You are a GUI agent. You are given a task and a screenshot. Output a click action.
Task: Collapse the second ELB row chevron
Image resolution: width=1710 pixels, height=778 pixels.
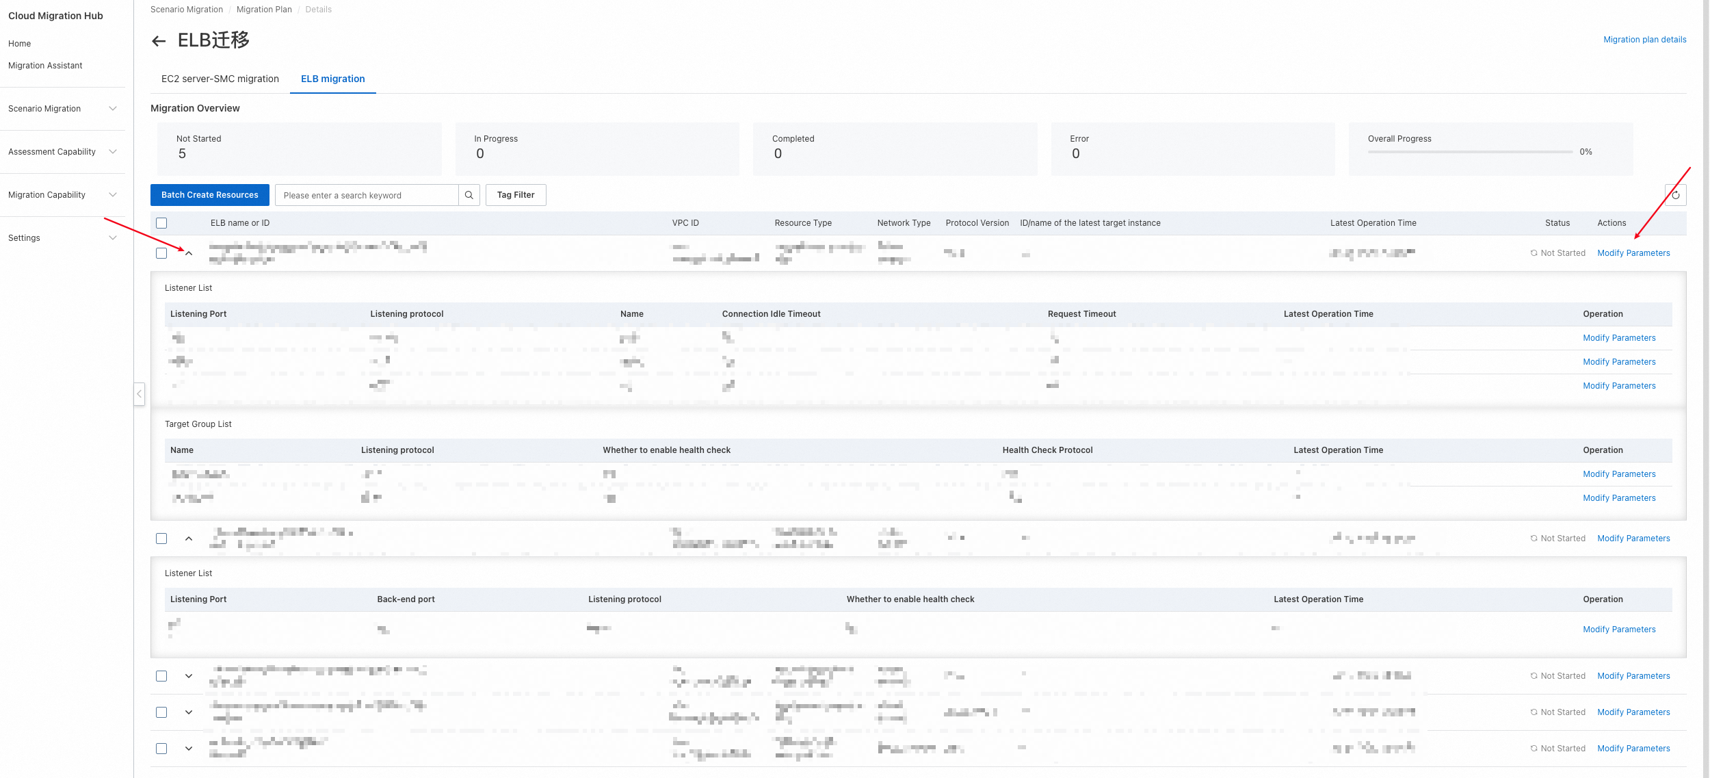[x=189, y=539]
